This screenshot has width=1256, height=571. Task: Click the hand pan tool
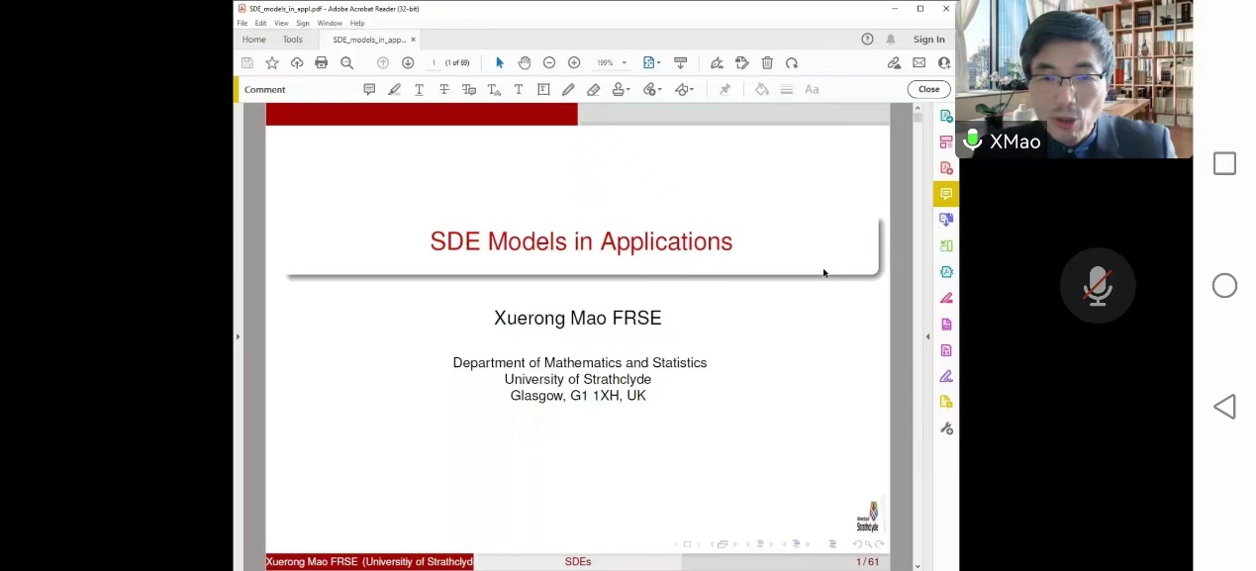525,62
